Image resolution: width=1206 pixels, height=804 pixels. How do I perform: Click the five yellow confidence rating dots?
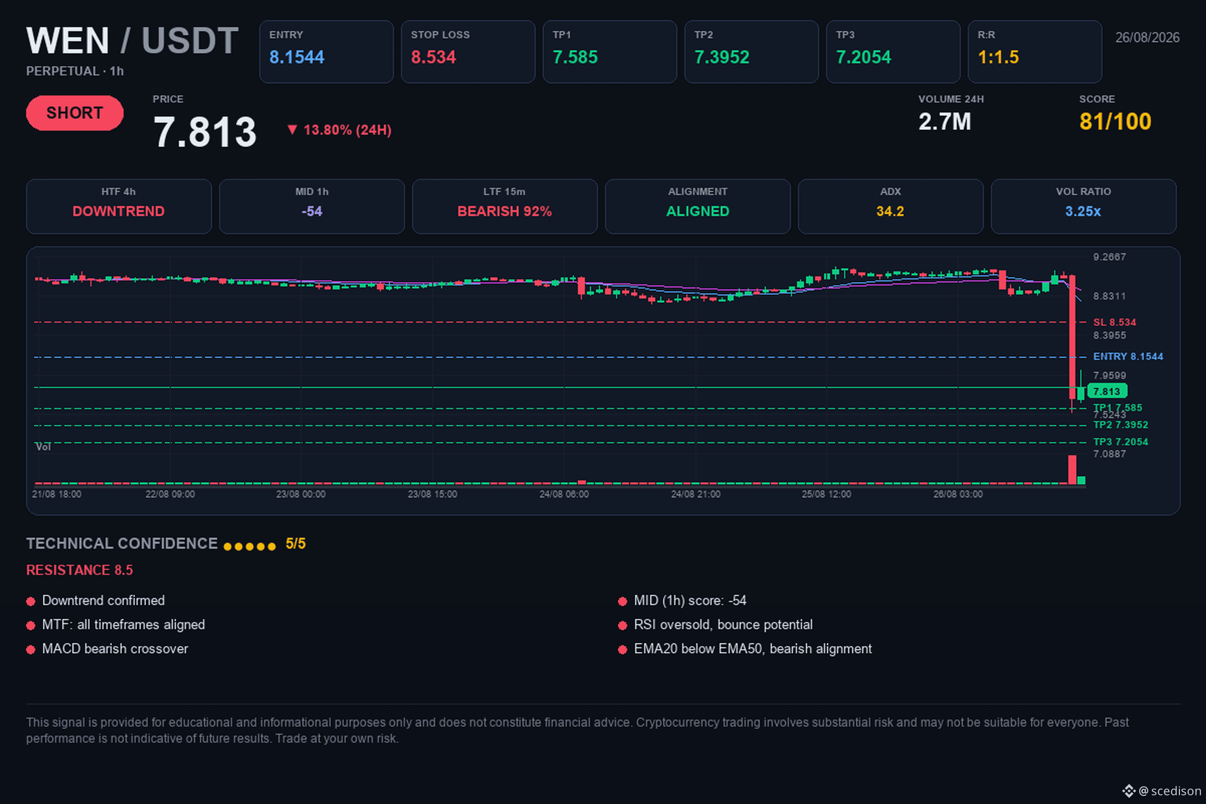tap(250, 547)
